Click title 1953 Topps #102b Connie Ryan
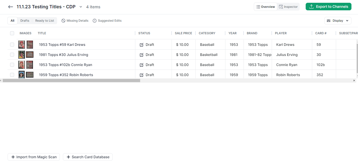The image size is (358, 163). (66, 65)
